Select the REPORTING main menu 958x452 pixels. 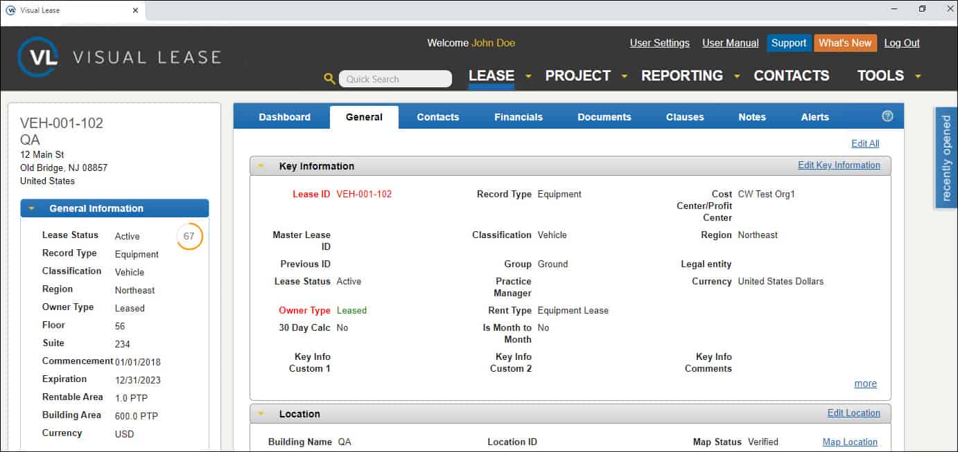tap(682, 75)
